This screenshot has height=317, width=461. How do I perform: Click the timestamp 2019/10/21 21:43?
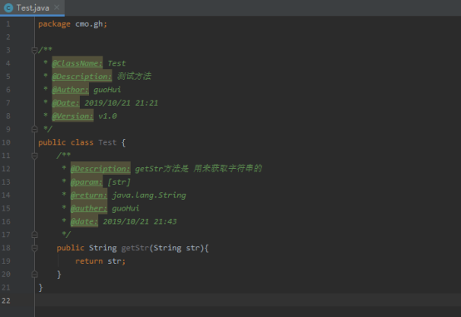[x=140, y=221]
